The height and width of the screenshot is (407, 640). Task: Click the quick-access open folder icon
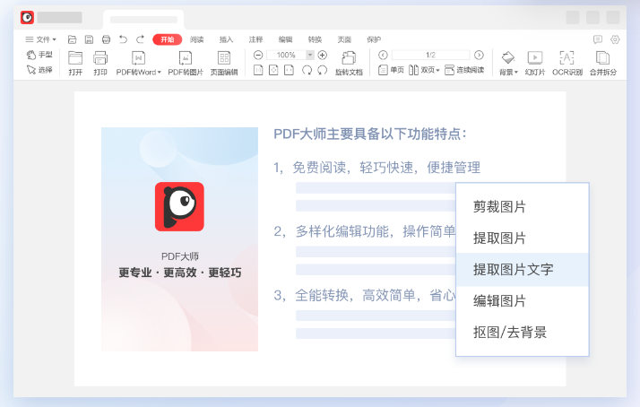(x=73, y=39)
